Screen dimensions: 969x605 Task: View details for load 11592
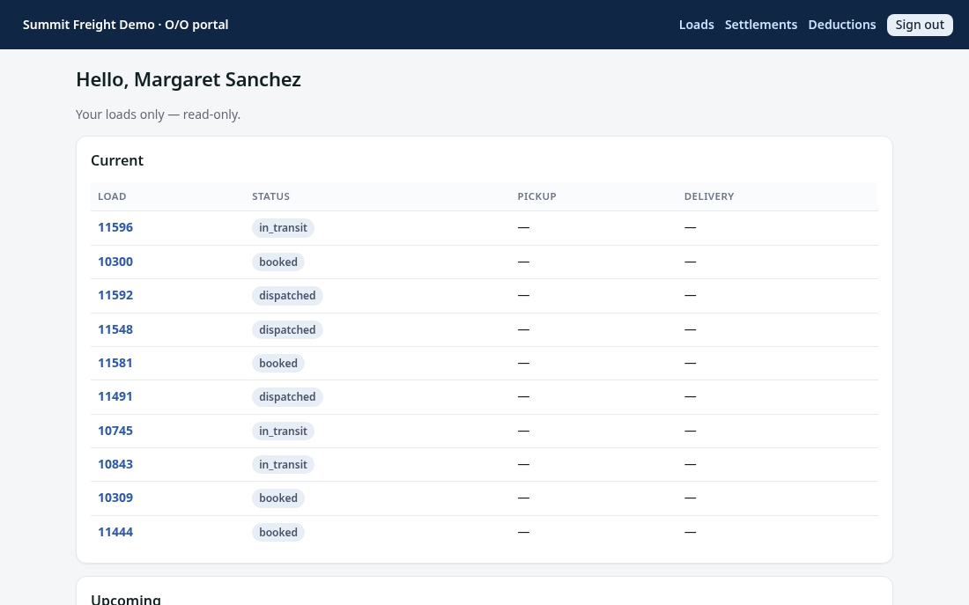coord(115,295)
